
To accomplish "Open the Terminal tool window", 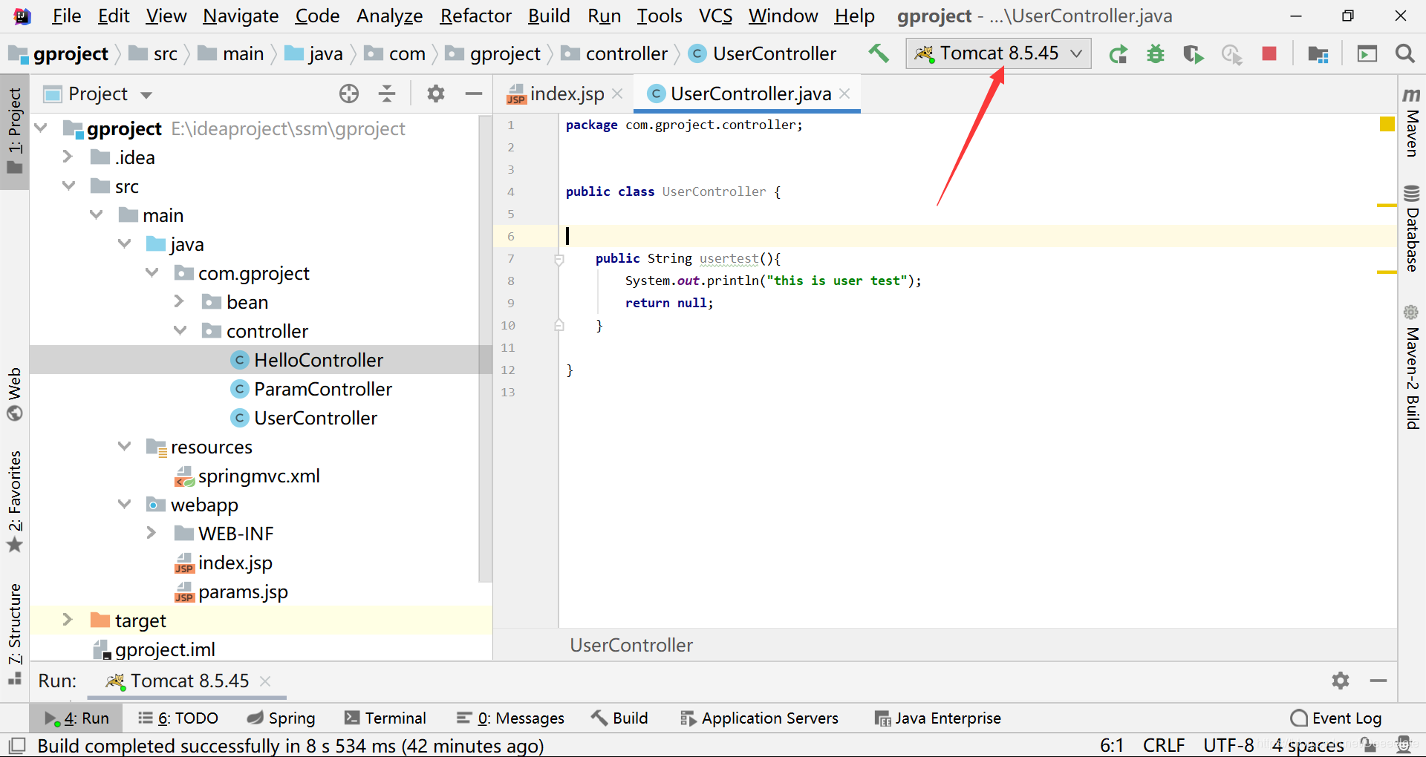I will click(385, 718).
